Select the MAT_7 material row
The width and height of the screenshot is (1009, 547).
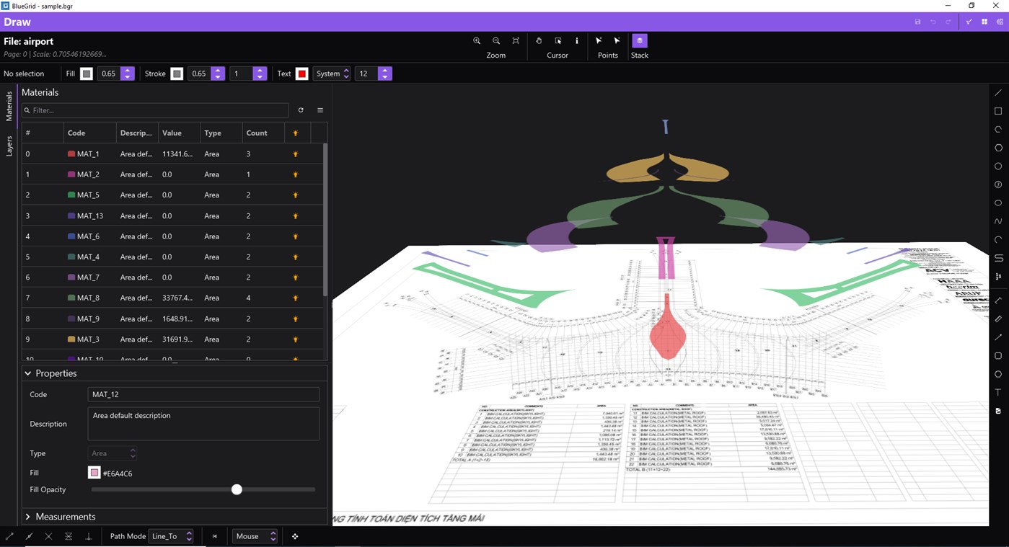(x=172, y=277)
